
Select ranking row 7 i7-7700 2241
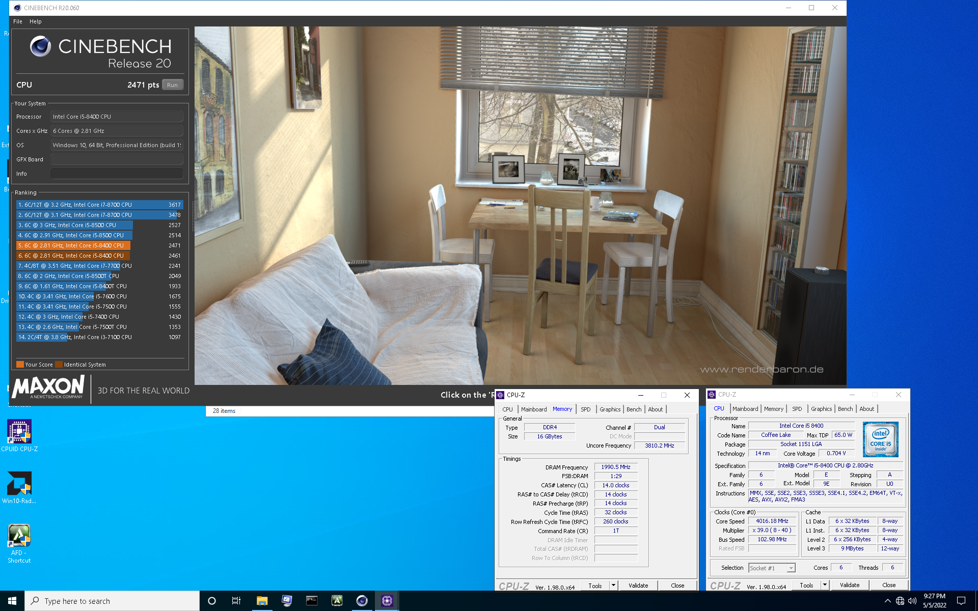click(99, 266)
